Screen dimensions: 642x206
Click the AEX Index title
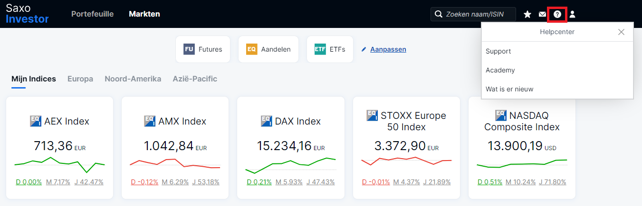coord(67,121)
